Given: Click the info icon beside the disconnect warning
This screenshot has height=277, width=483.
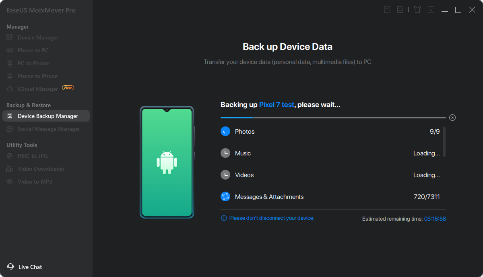Looking at the screenshot, I should coord(224,218).
